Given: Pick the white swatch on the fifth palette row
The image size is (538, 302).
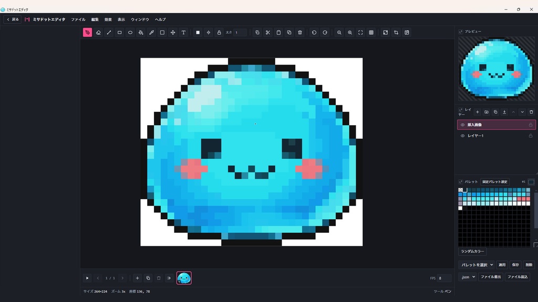Looking at the screenshot, I should [460, 208].
